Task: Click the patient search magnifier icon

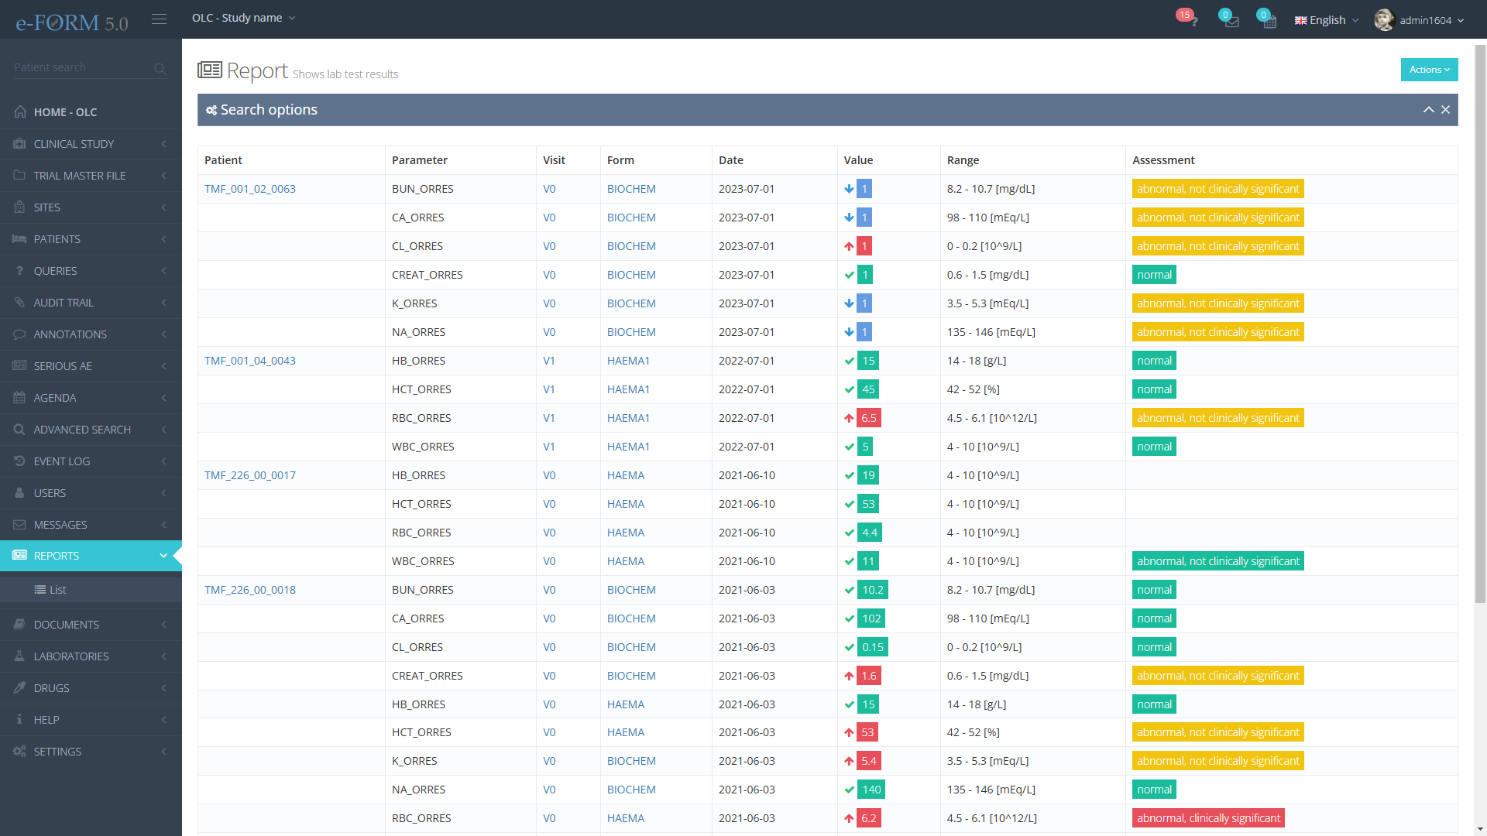Action: tap(160, 69)
